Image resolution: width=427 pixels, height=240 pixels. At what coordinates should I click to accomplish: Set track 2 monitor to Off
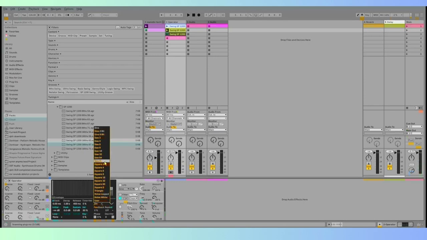click(x=179, y=124)
